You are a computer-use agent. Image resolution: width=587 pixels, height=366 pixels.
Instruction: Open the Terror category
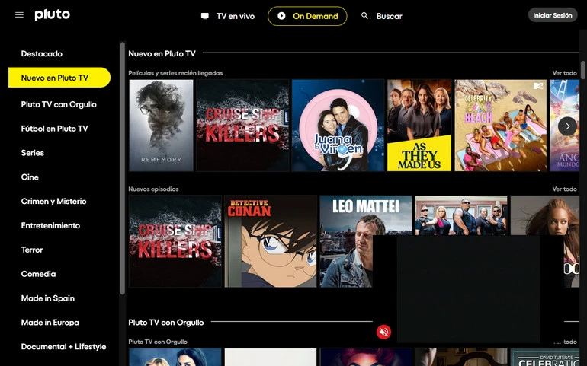[x=32, y=250]
